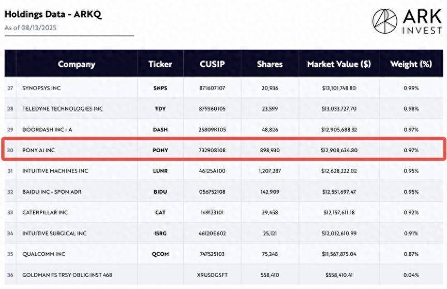Click the DASH ticker
447x289 pixels.
(160, 129)
